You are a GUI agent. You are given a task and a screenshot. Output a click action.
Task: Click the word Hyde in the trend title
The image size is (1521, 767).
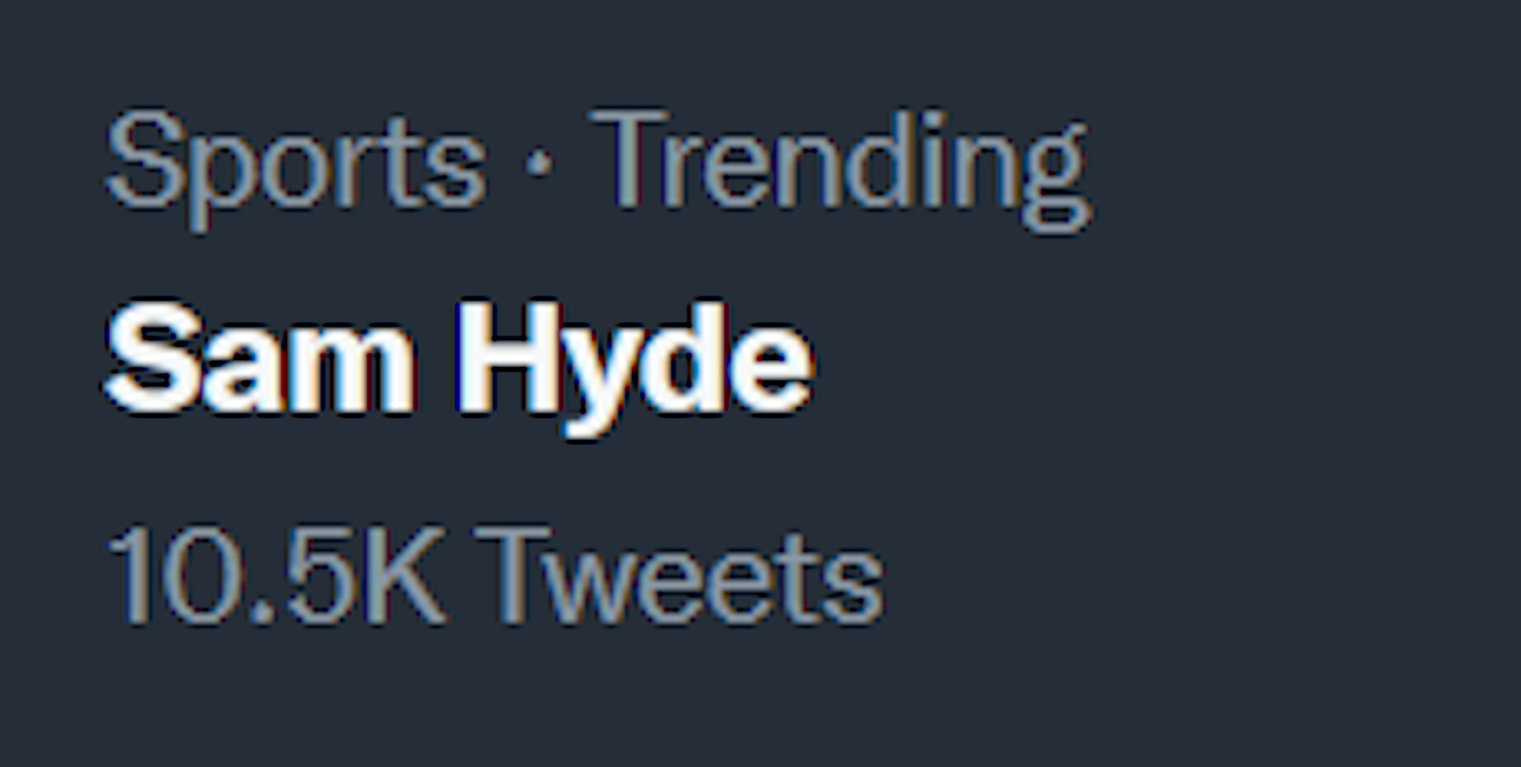[x=633, y=361]
